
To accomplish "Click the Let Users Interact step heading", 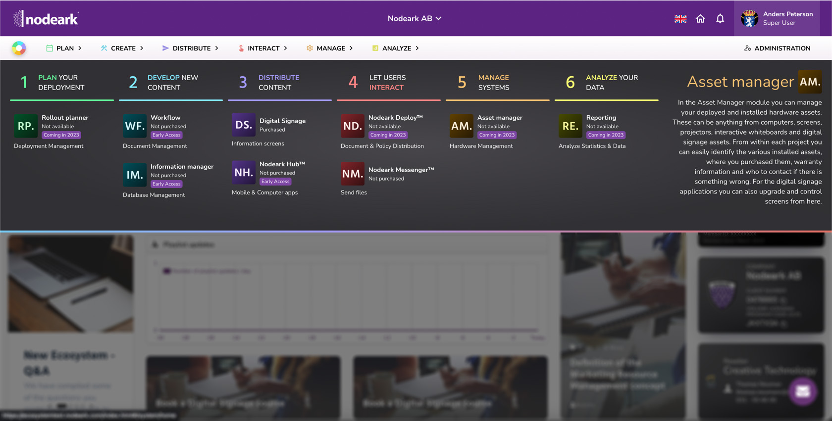I will click(x=387, y=82).
